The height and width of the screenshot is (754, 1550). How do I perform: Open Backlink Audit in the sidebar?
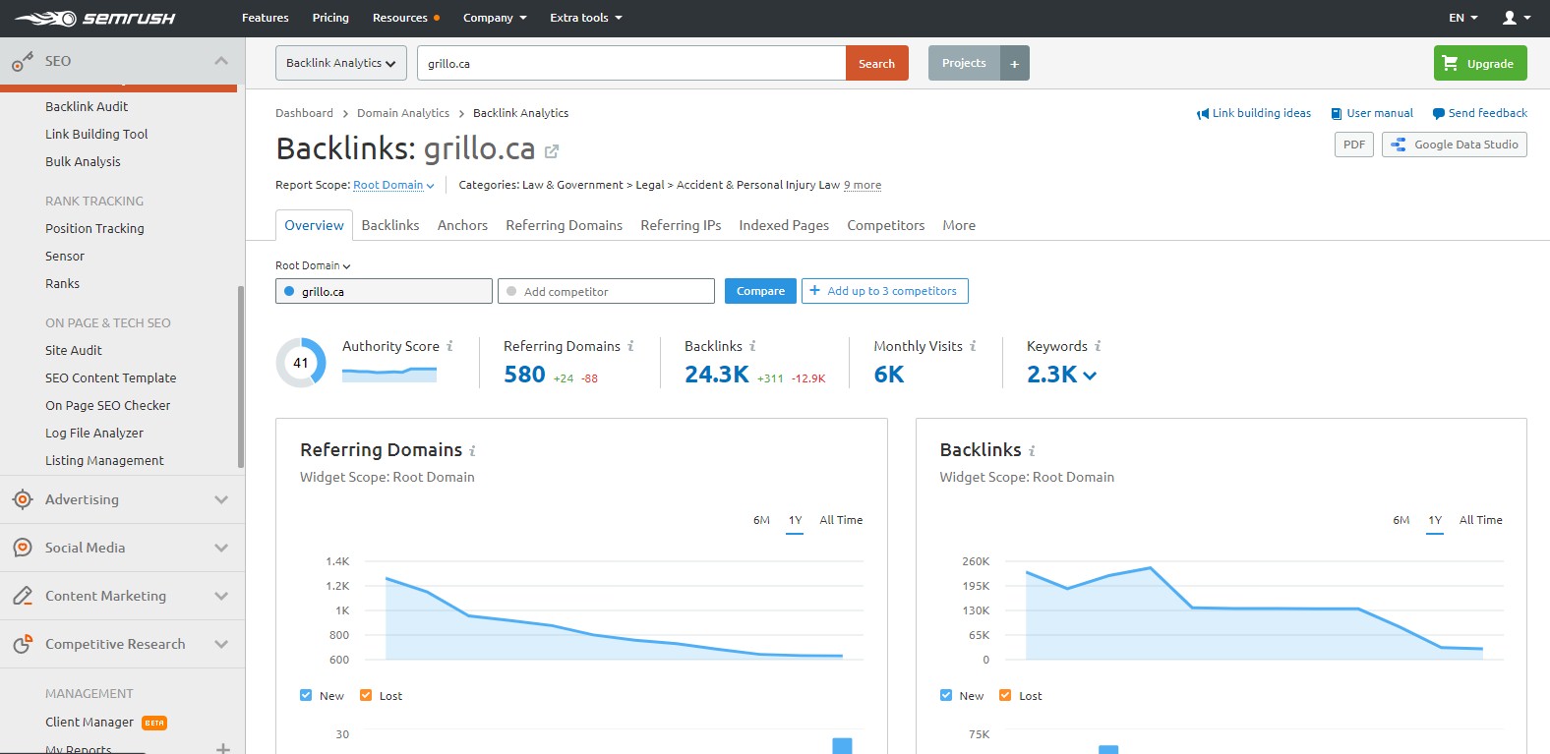[x=87, y=106]
